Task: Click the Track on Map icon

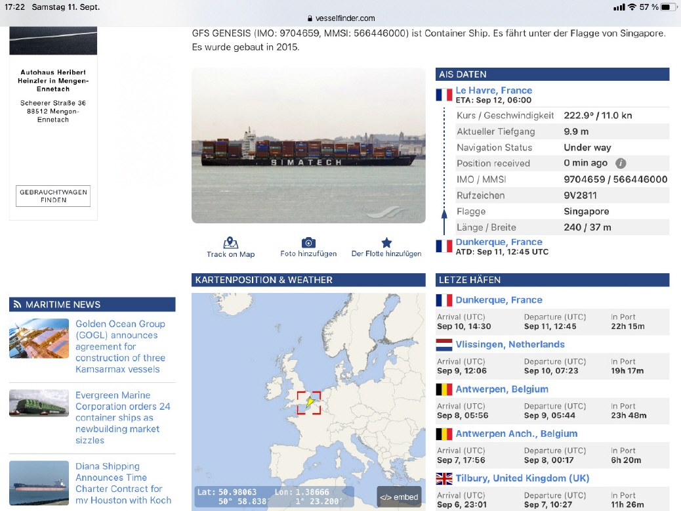Action: (231, 242)
